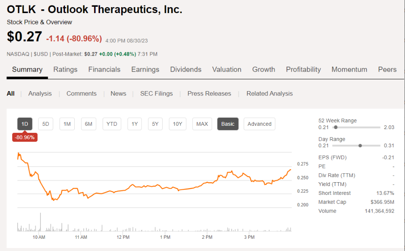Filter feed by SEC Filings
The width and height of the screenshot is (405, 251).
pyautogui.click(x=156, y=94)
